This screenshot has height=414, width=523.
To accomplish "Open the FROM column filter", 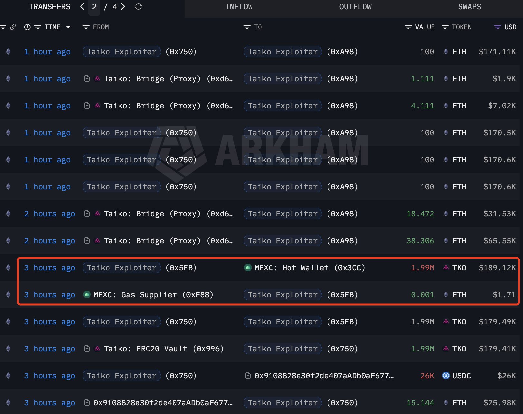I will tap(86, 27).
